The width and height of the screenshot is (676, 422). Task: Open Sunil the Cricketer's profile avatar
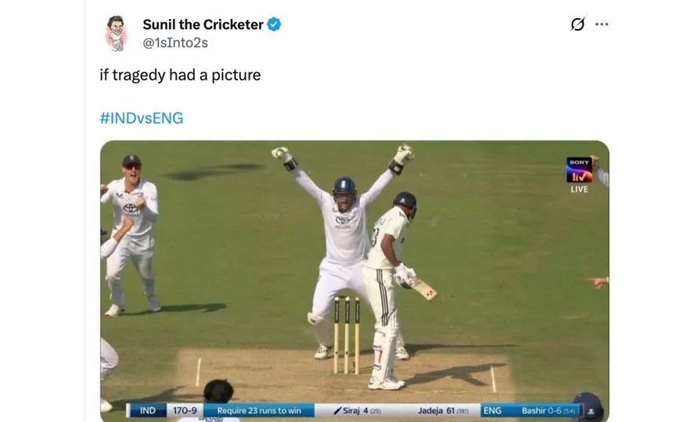point(116,34)
